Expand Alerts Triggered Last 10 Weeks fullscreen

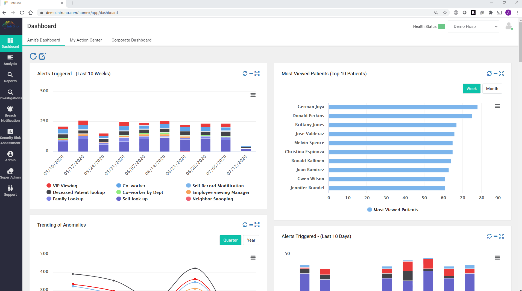[257, 73]
